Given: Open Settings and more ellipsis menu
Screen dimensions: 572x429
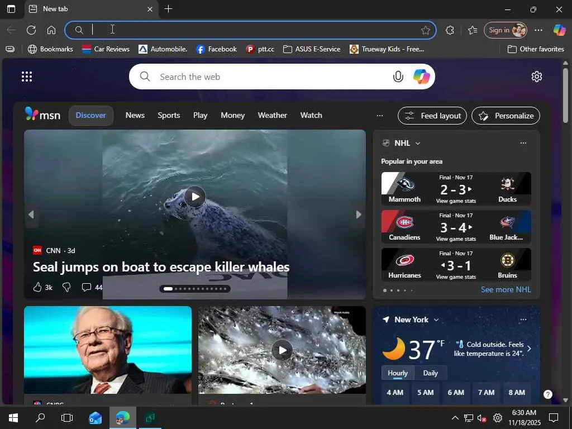Looking at the screenshot, I should (538, 30).
